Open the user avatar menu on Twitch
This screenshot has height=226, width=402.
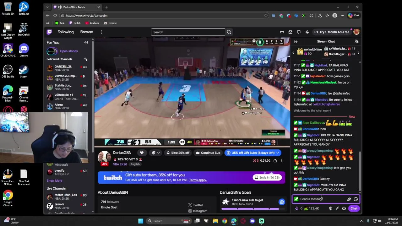click(356, 32)
